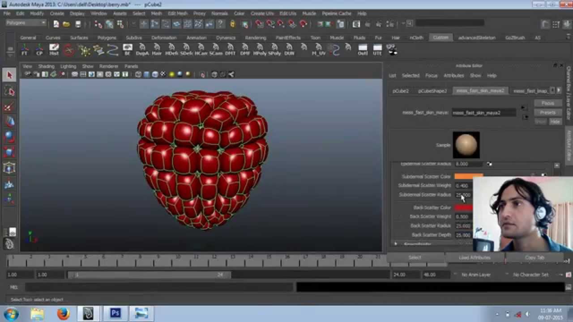Click the SPoly shelf button

[274, 50]
